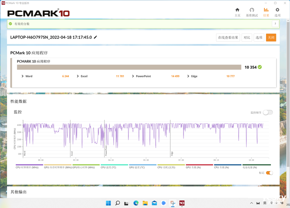The width and height of the screenshot is (290, 208).
Task: Open the Mail app from the taskbar
Action: pos(154,203)
